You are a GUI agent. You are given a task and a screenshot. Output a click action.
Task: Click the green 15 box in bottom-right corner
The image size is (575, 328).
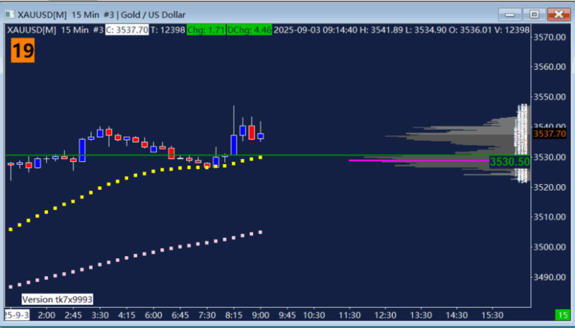click(561, 315)
